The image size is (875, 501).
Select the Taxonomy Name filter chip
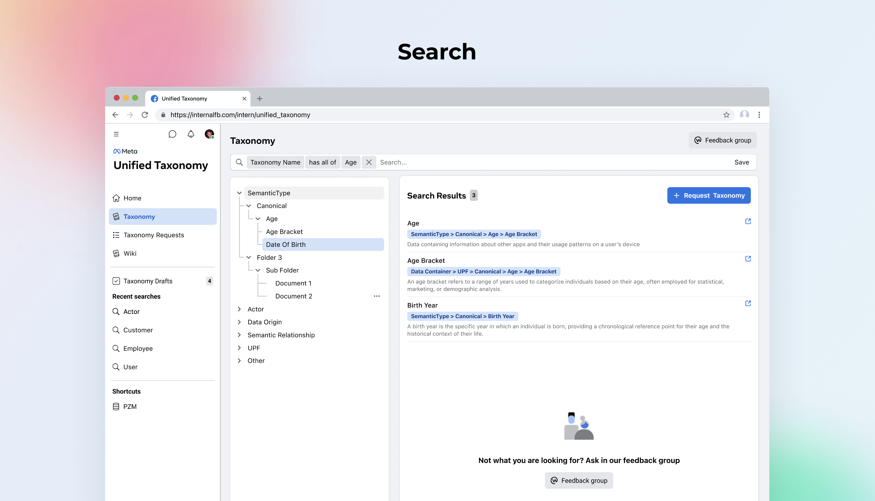[275, 162]
